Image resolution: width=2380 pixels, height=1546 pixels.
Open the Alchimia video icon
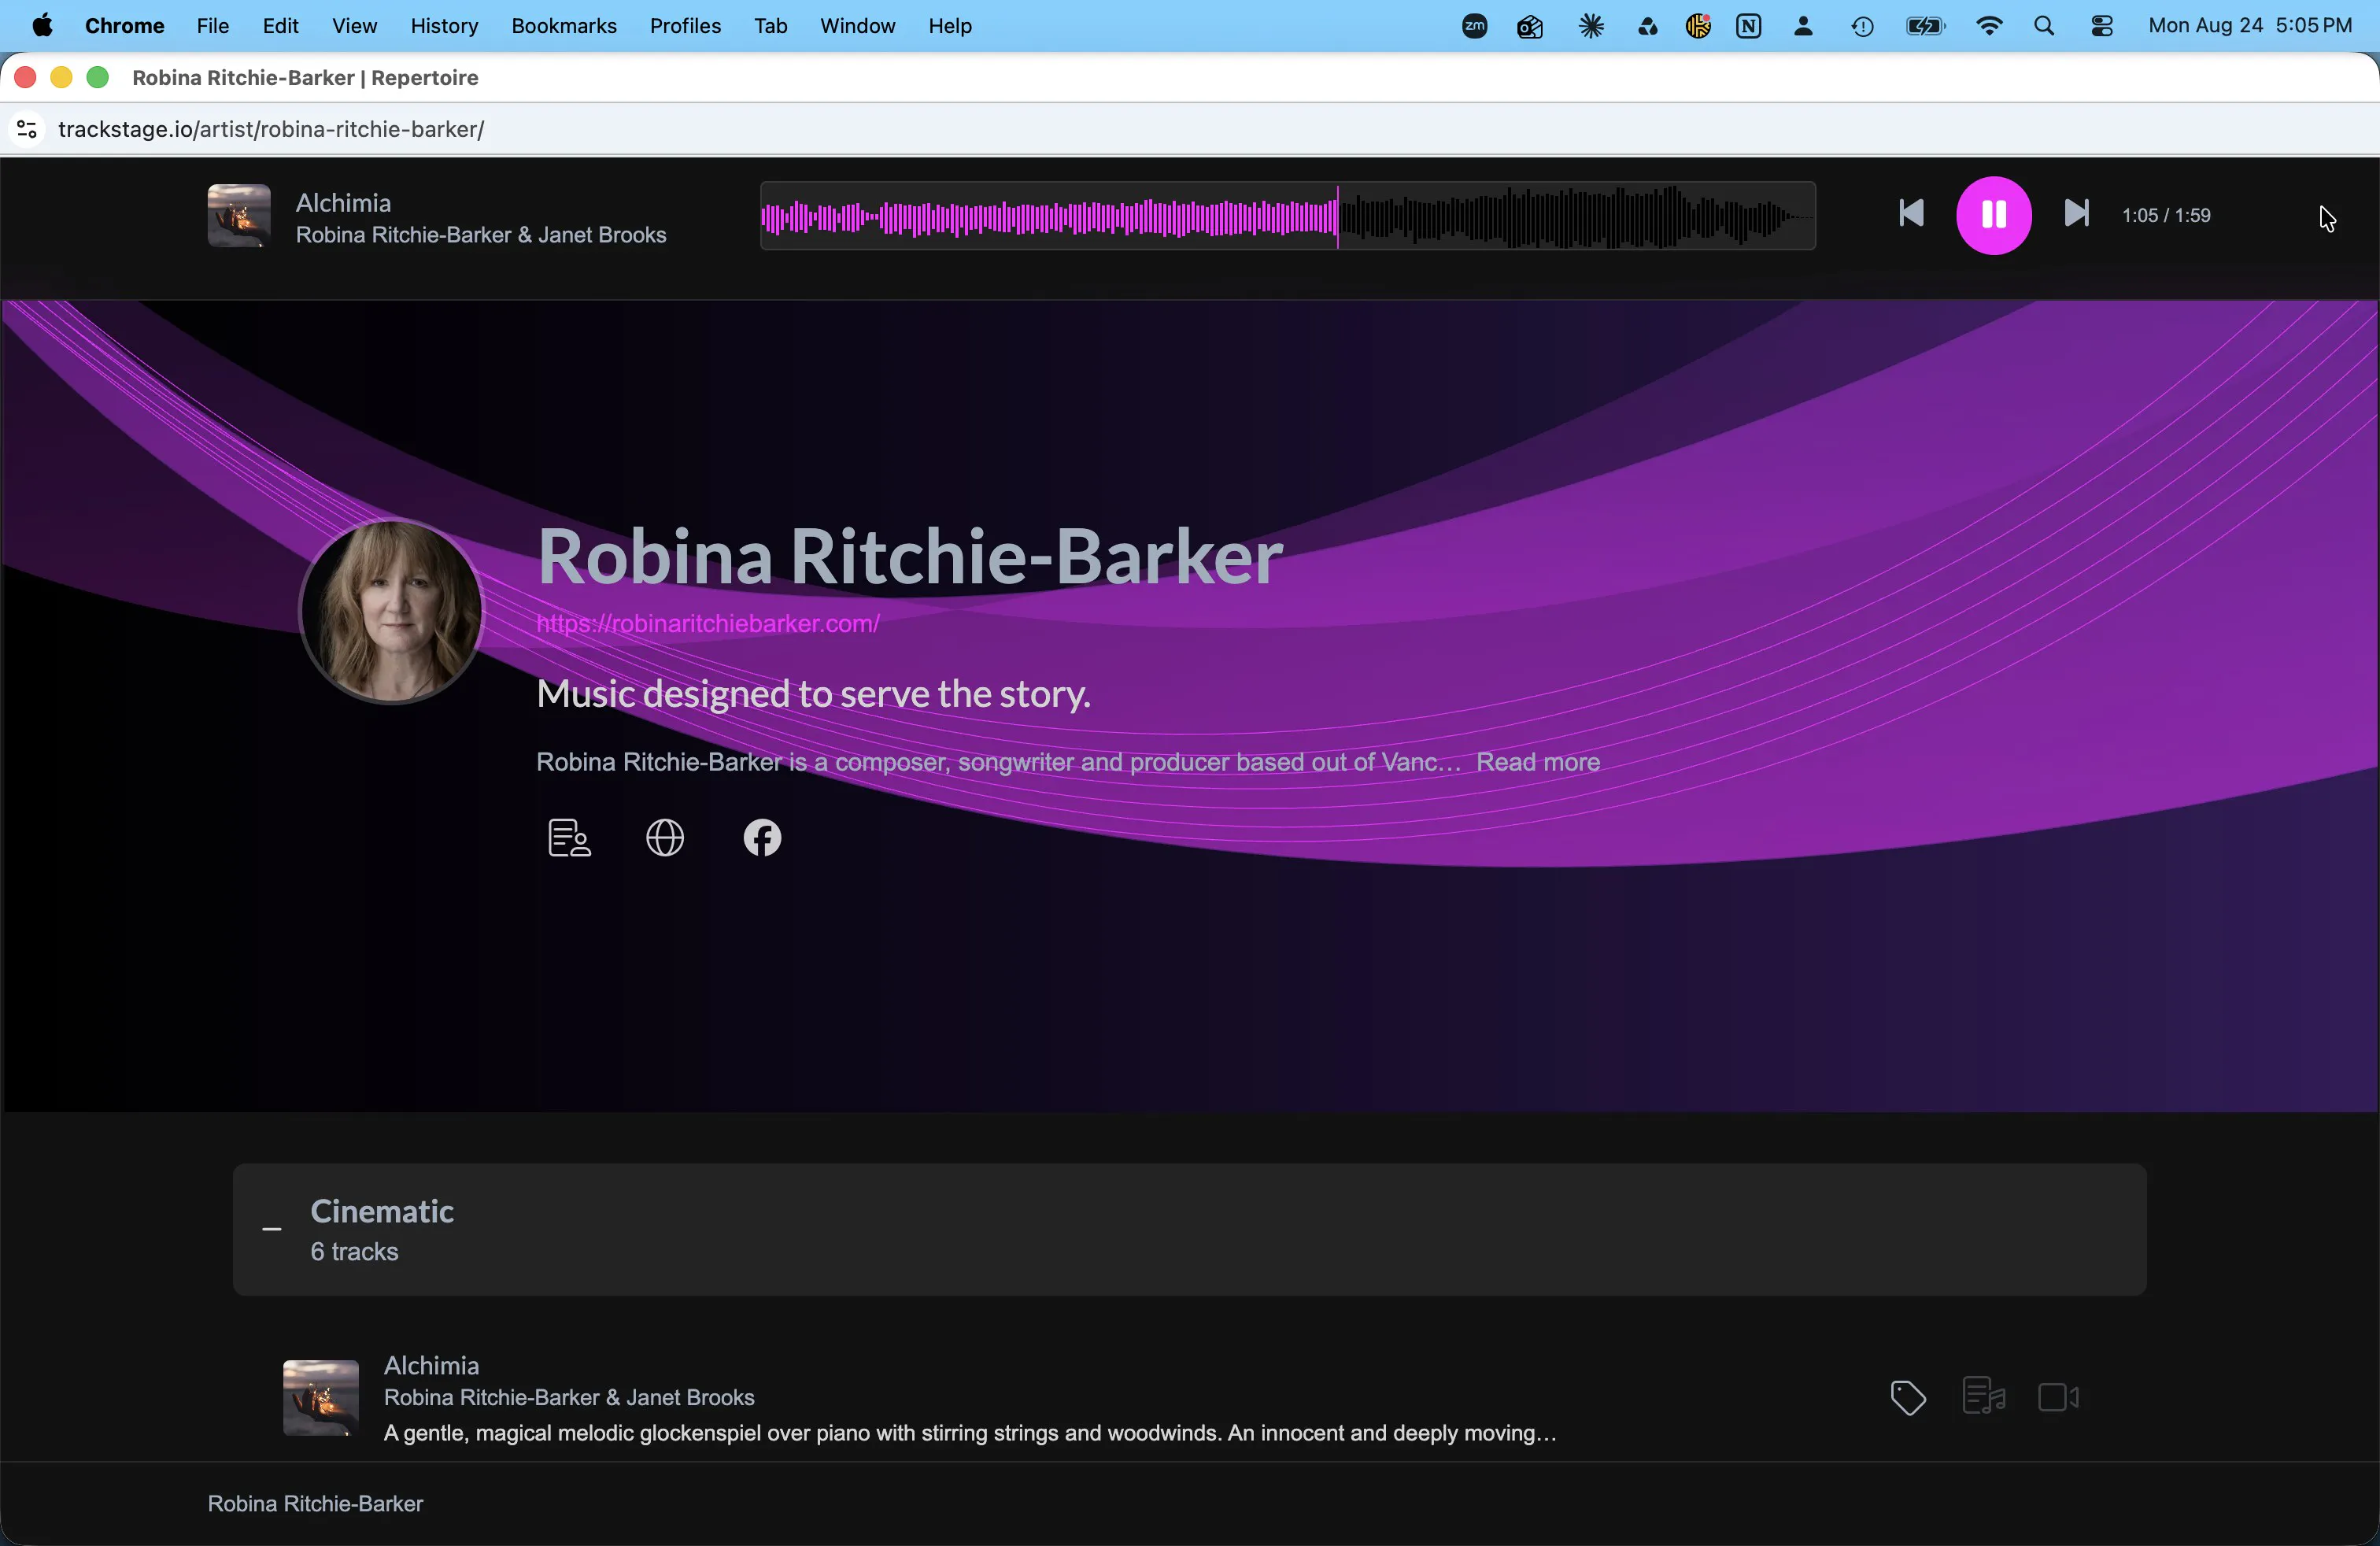coord(2059,1397)
